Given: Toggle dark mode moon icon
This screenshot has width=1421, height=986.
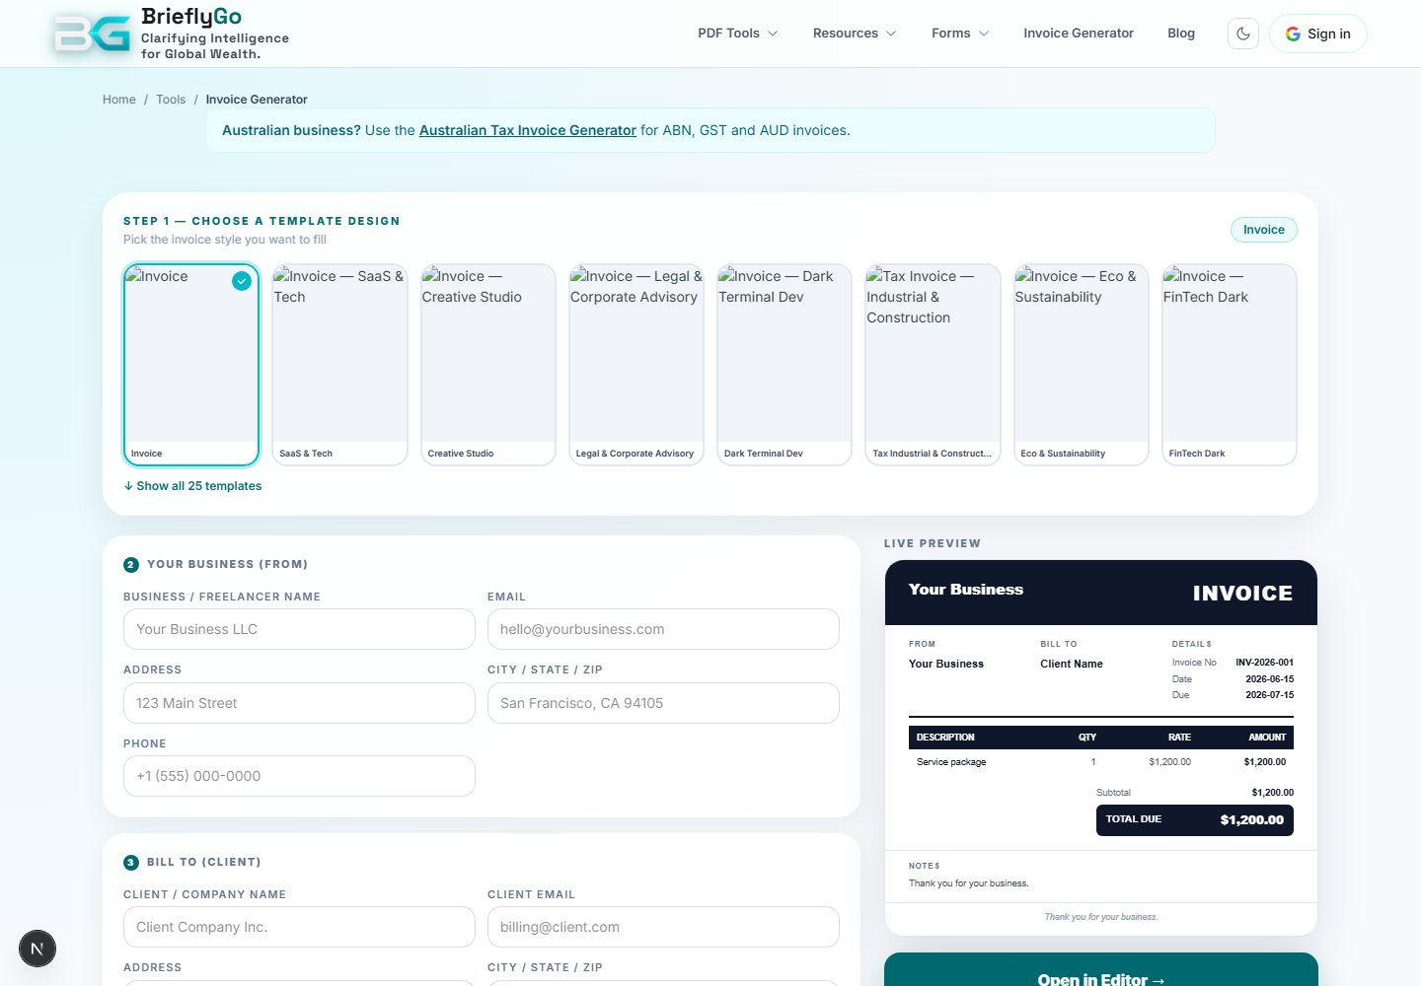Looking at the screenshot, I should (1243, 34).
